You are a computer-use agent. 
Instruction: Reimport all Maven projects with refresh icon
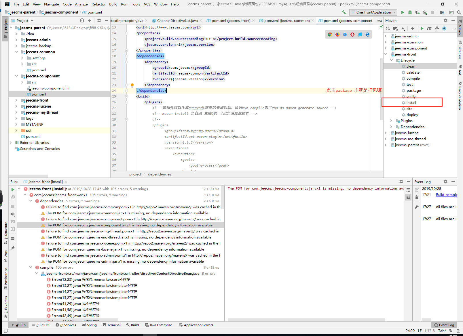(388, 28)
